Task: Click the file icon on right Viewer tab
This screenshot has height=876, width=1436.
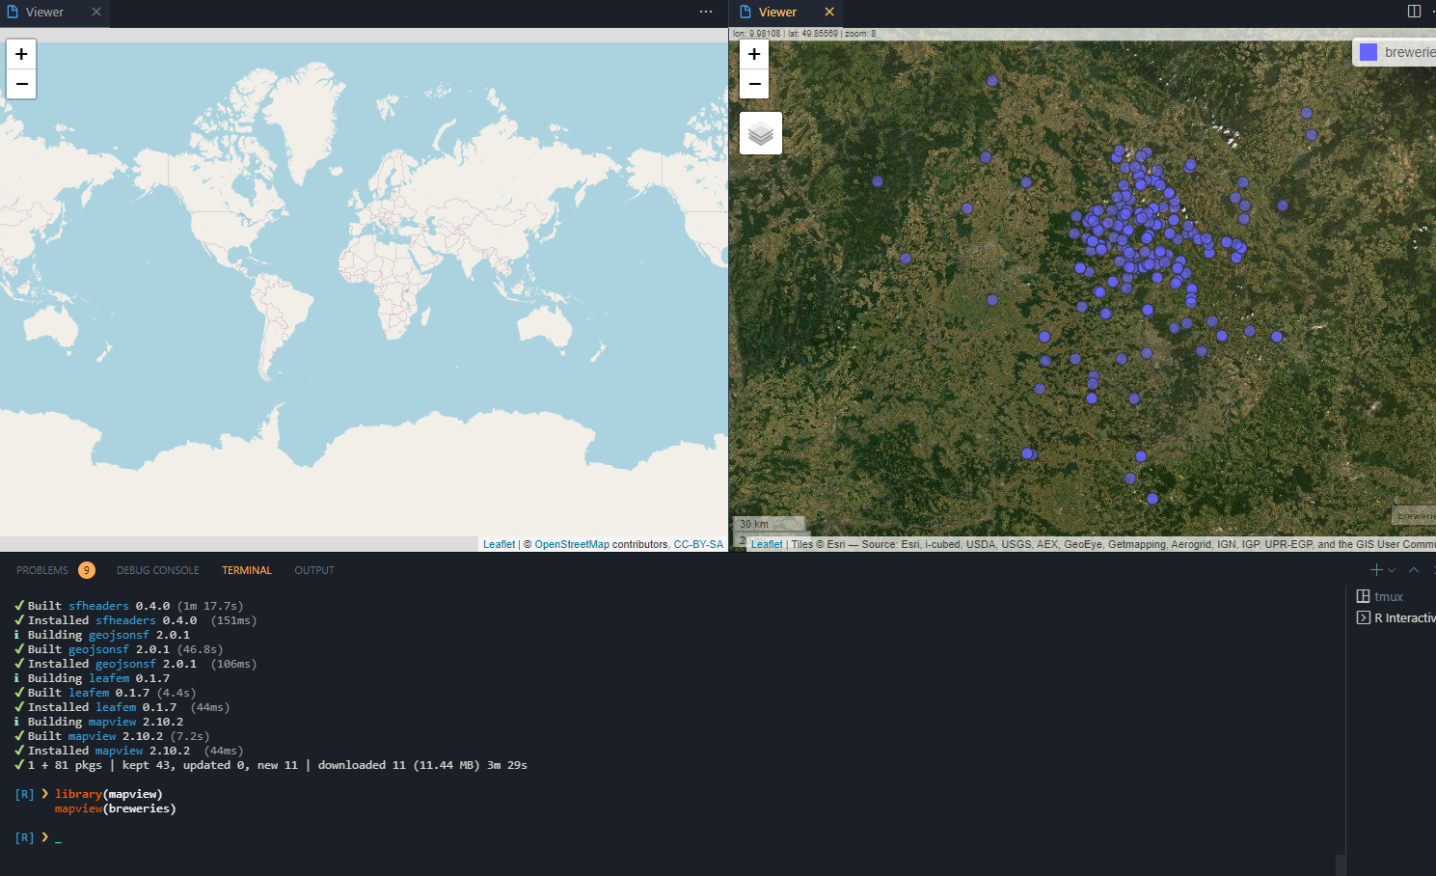Action: pos(745,12)
